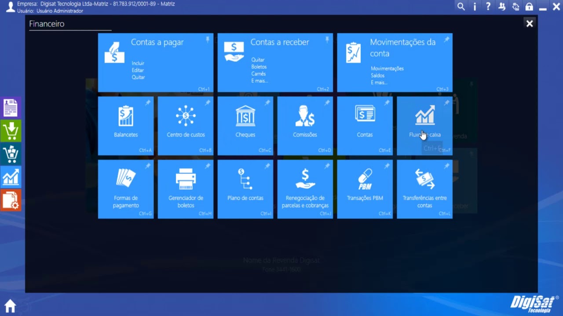Click Movimentações link in Movimentações da conta

[x=387, y=68]
